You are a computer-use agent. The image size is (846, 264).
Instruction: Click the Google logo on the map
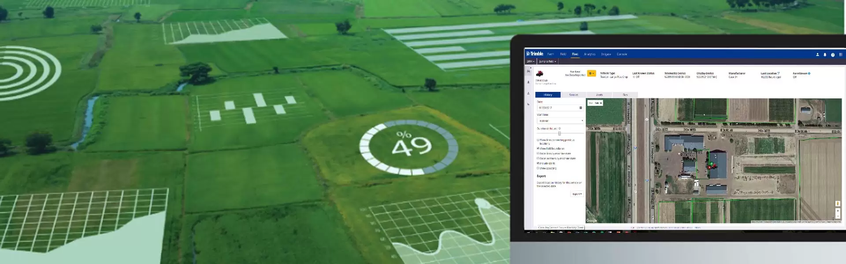[592, 220]
